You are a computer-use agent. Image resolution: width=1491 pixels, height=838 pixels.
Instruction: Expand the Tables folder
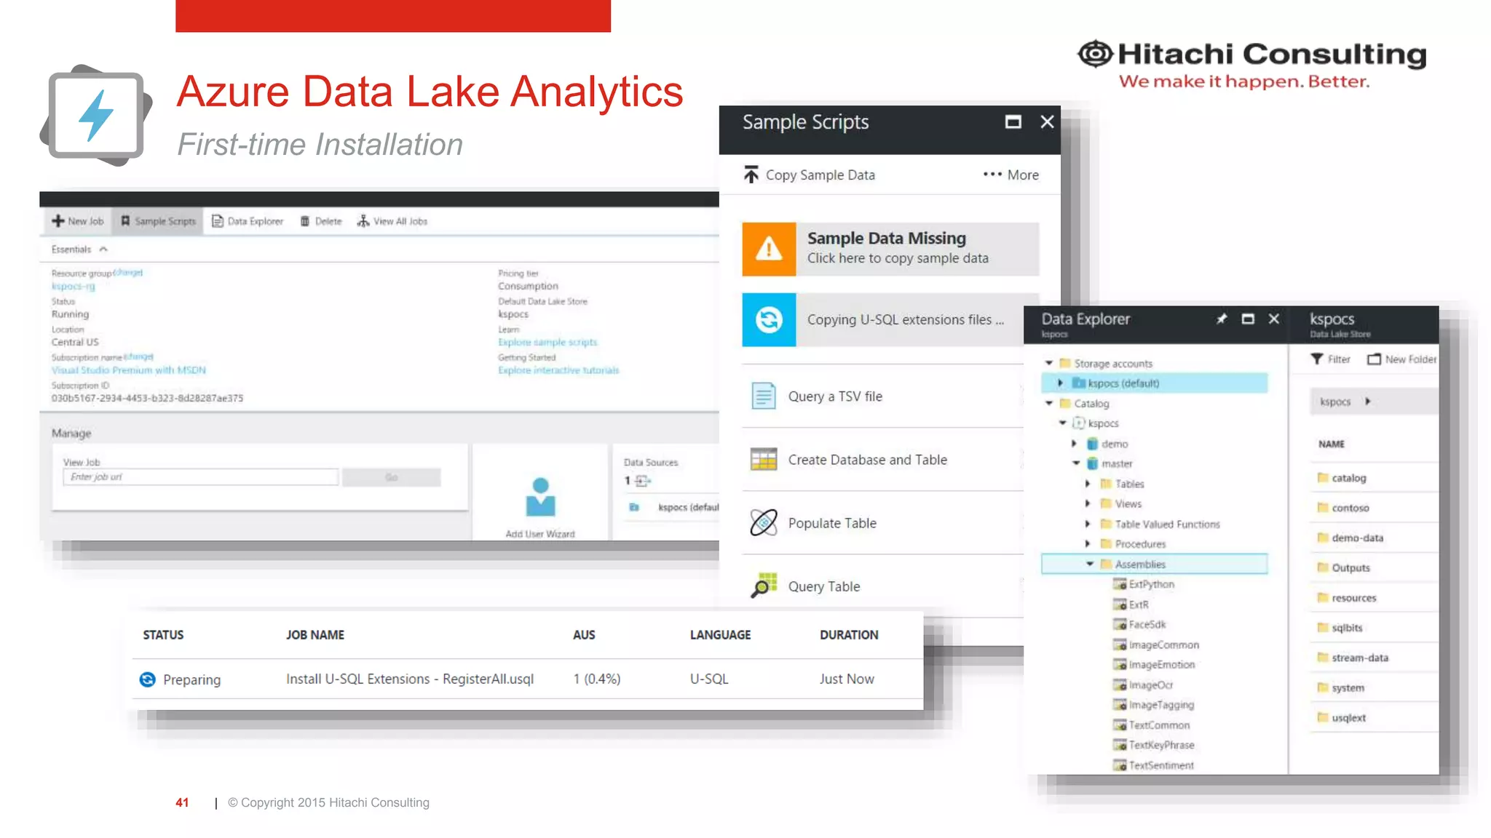coord(1088,484)
